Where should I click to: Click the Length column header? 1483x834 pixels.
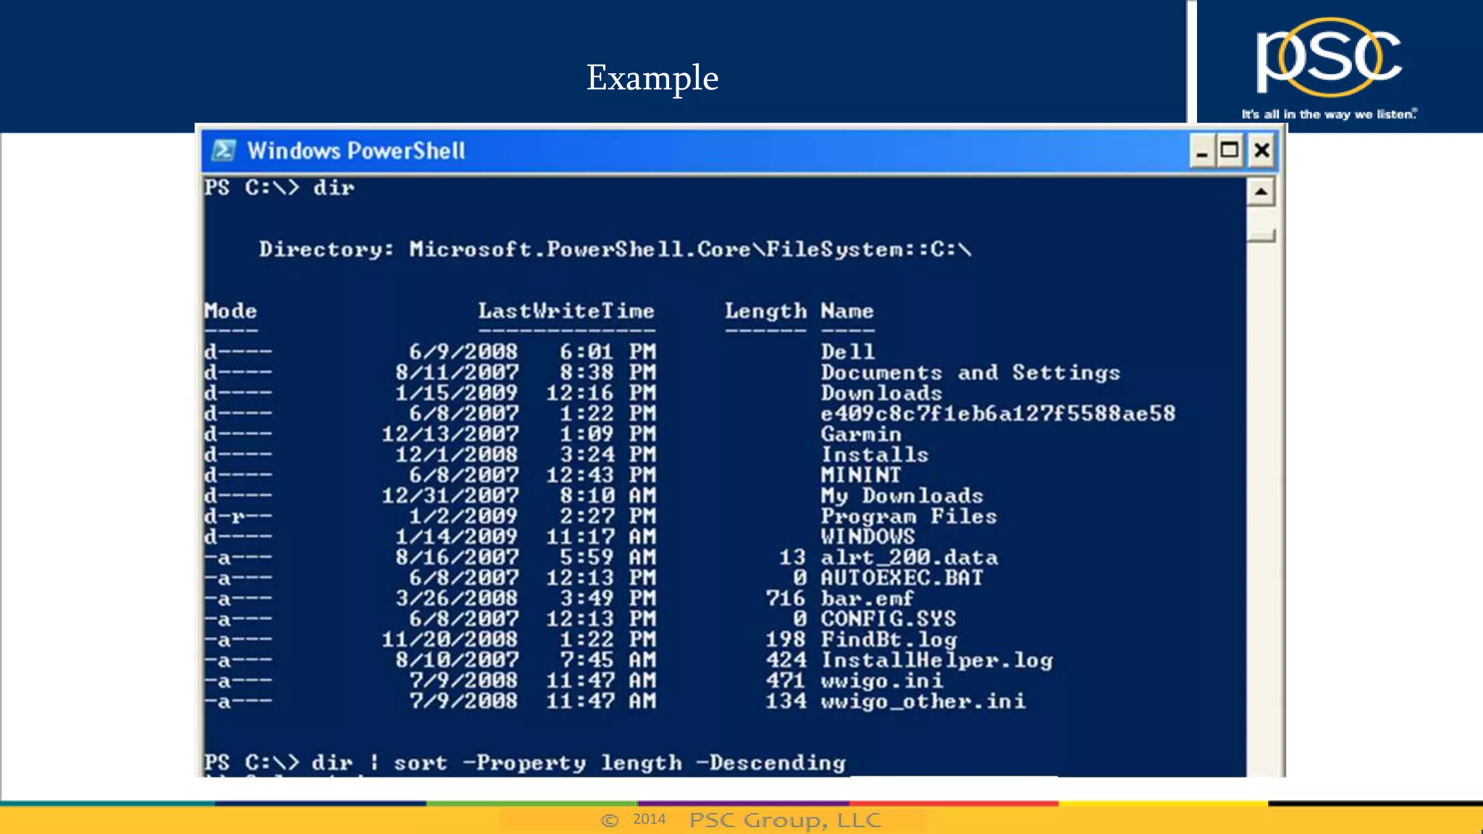point(765,311)
